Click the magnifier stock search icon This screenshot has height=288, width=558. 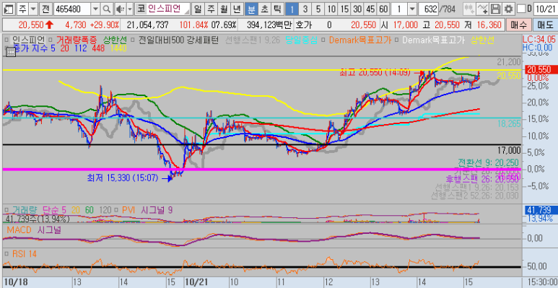(106, 9)
